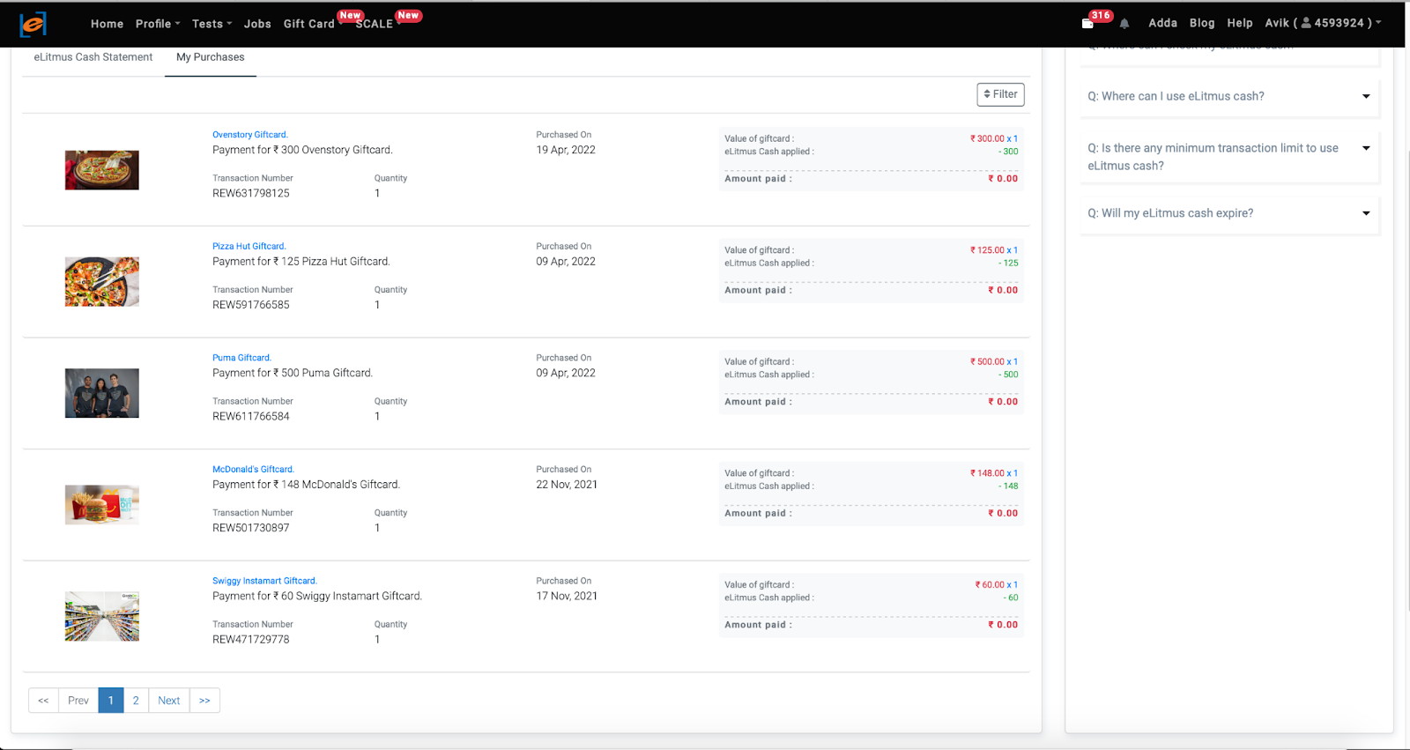The height and width of the screenshot is (750, 1410).
Task: Click giftcard value ₹ 500.00 x 1
Action: pyautogui.click(x=994, y=361)
